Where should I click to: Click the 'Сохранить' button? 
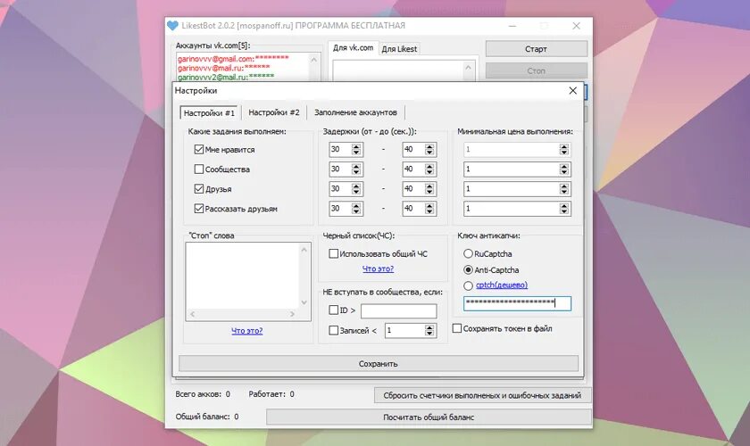click(379, 364)
